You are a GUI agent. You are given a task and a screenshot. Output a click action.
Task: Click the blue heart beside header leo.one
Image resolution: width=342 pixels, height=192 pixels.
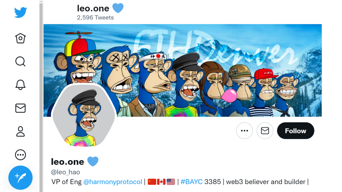click(118, 8)
